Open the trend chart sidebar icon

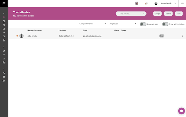coord(4,33)
